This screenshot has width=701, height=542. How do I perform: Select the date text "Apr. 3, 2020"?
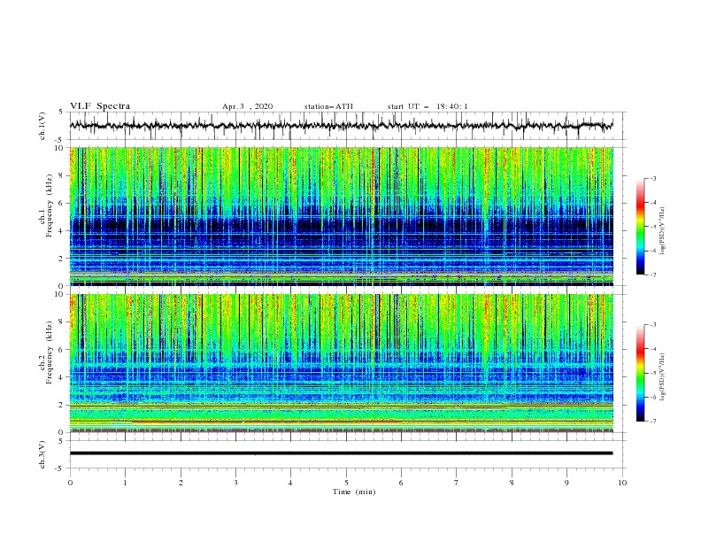(247, 106)
